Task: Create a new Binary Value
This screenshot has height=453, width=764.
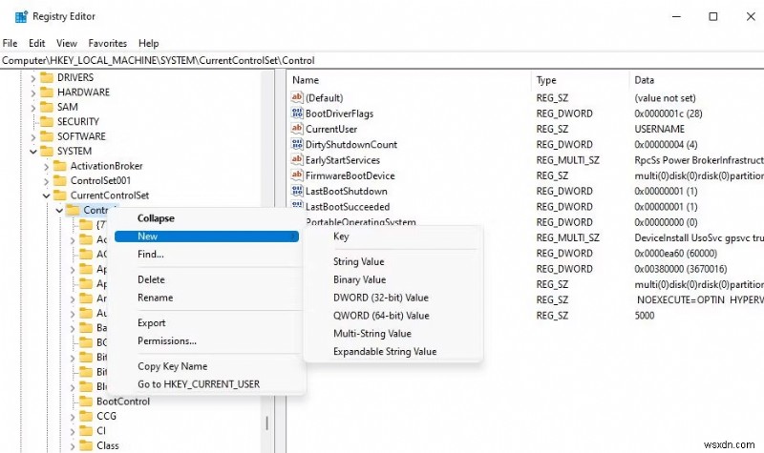Action: pos(393,279)
